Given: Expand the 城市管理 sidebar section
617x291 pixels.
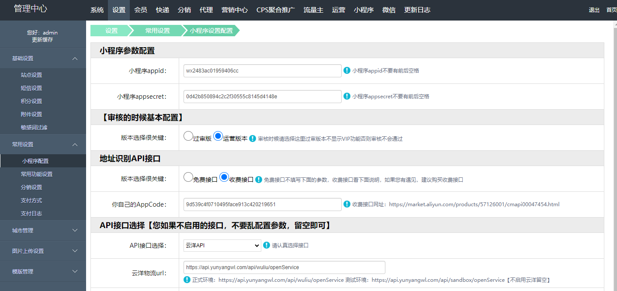Looking at the screenshot, I should 43,230.
